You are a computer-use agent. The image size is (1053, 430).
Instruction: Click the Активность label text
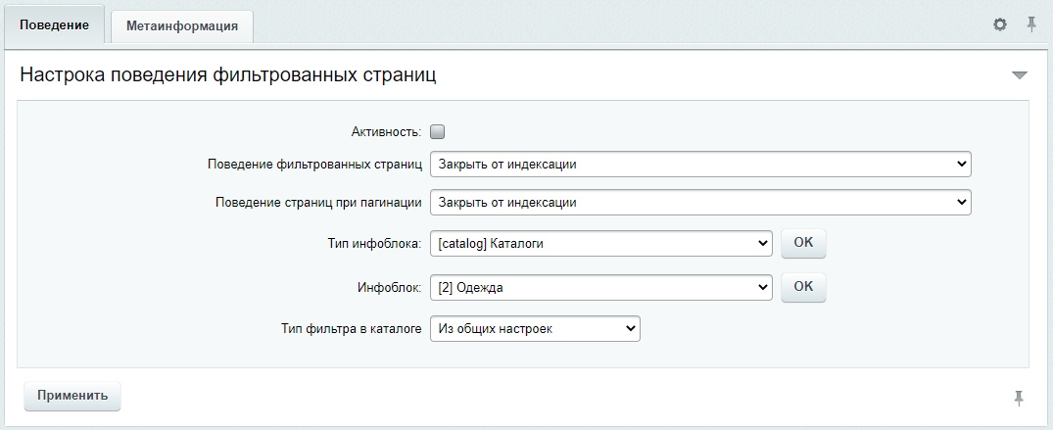point(386,132)
